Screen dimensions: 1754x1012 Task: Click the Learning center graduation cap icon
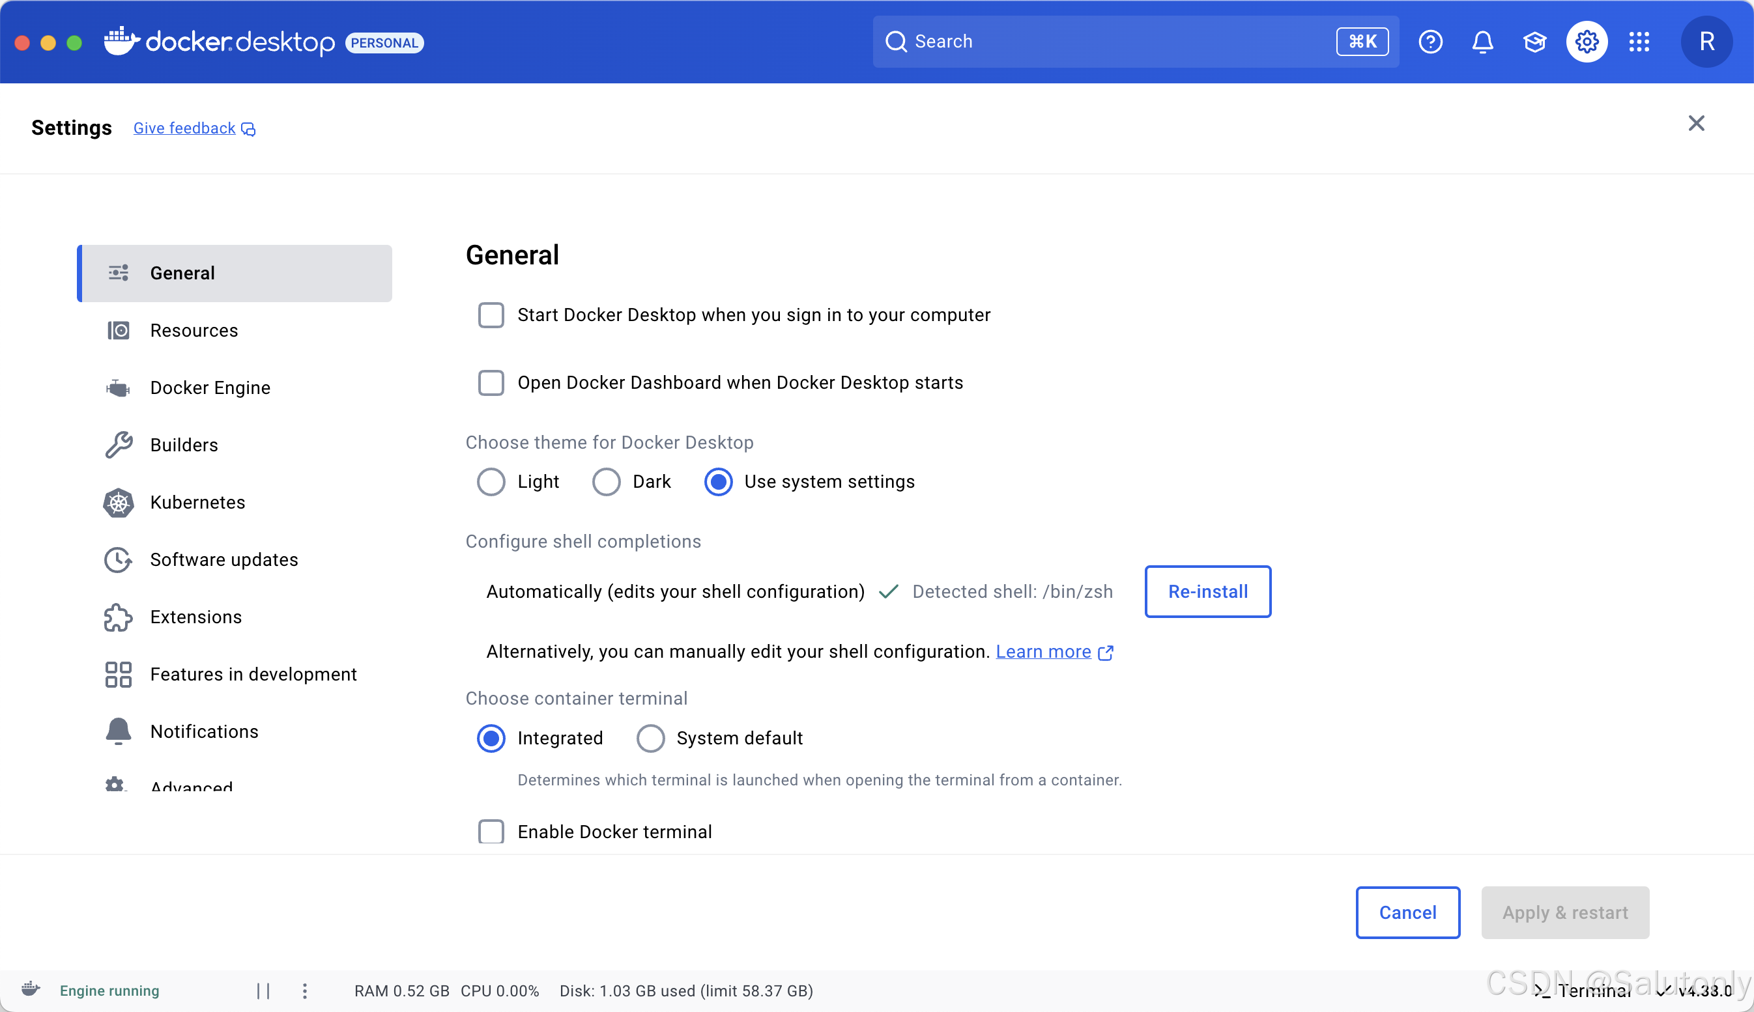point(1534,42)
